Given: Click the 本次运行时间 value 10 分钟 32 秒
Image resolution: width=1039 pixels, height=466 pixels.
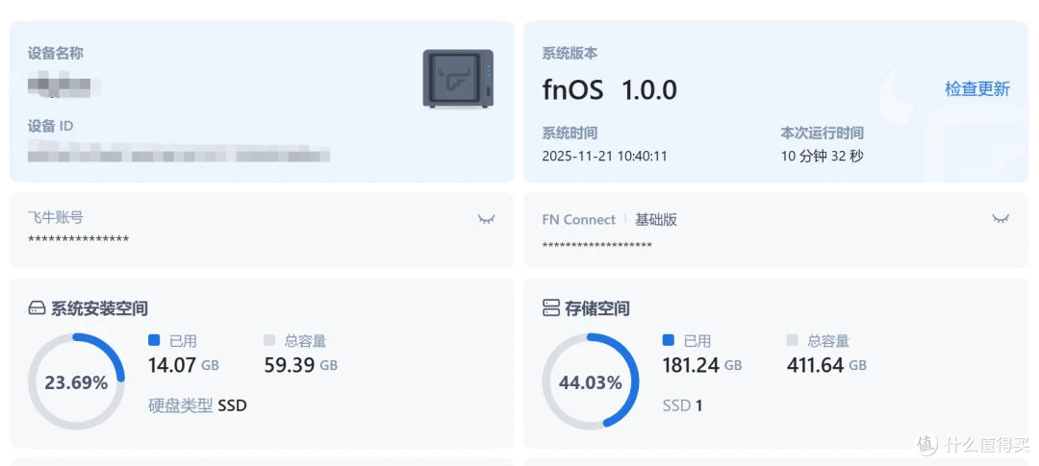Looking at the screenshot, I should click(x=822, y=157).
